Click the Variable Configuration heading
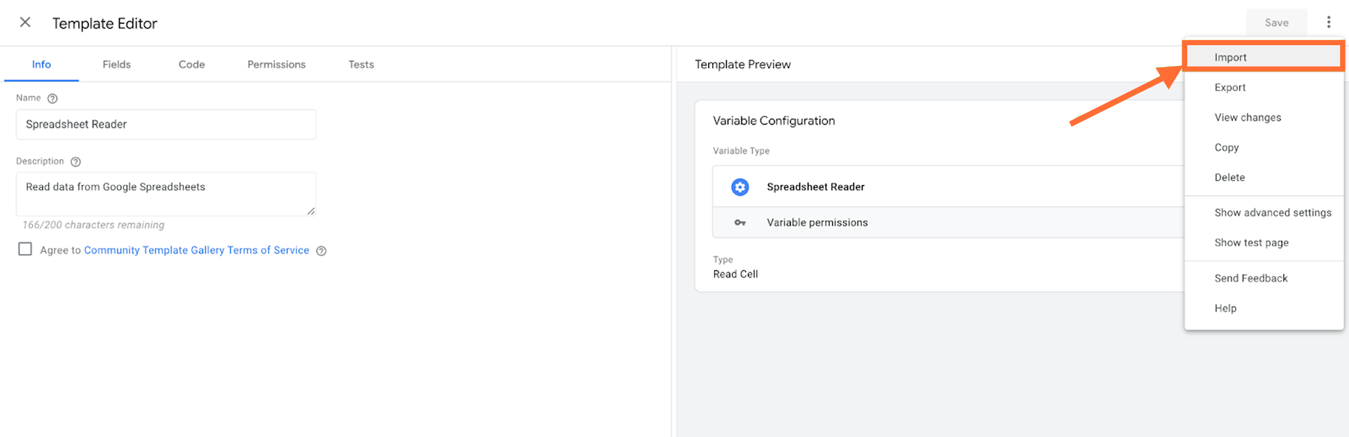This screenshot has width=1349, height=437. [x=774, y=121]
